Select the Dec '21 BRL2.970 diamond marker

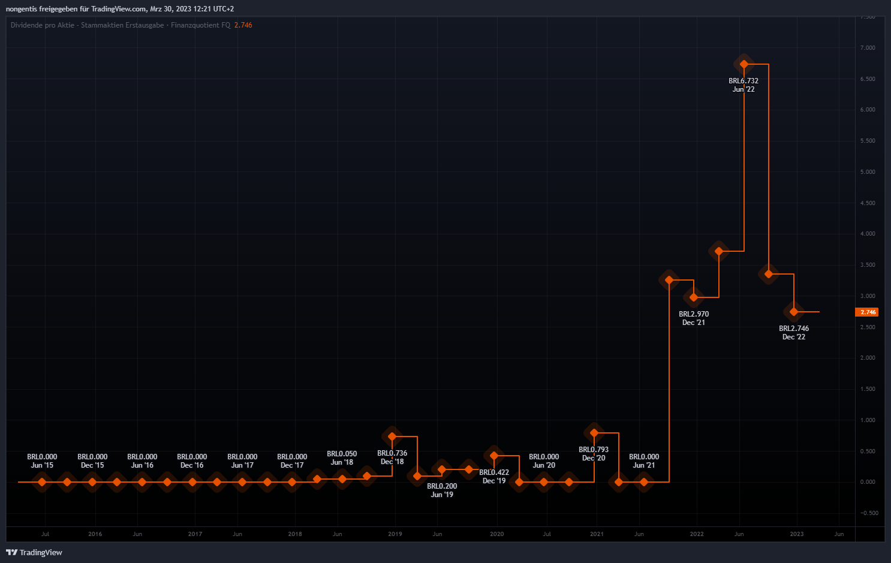[694, 297]
